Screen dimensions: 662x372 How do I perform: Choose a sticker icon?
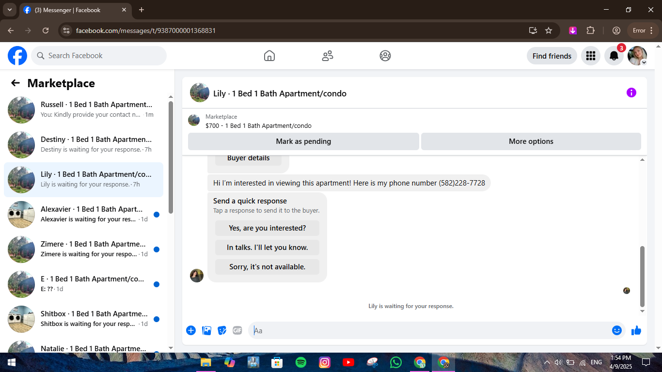tap(222, 330)
